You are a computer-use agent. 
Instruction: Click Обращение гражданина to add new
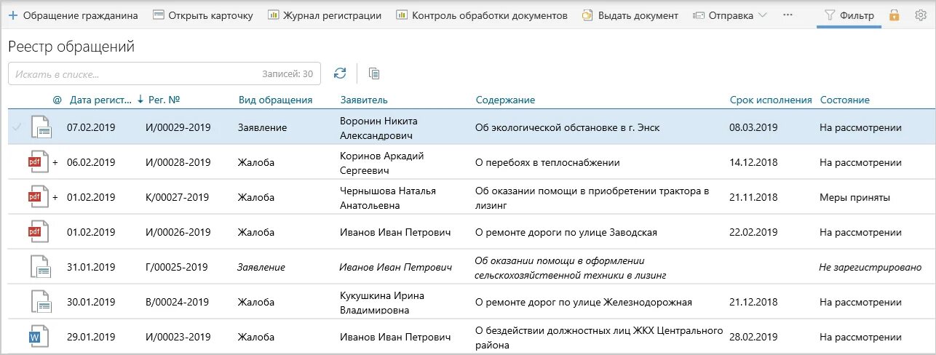coord(73,15)
